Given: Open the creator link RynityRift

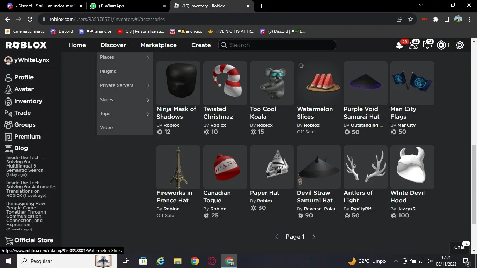Looking at the screenshot, I should tap(362, 209).
